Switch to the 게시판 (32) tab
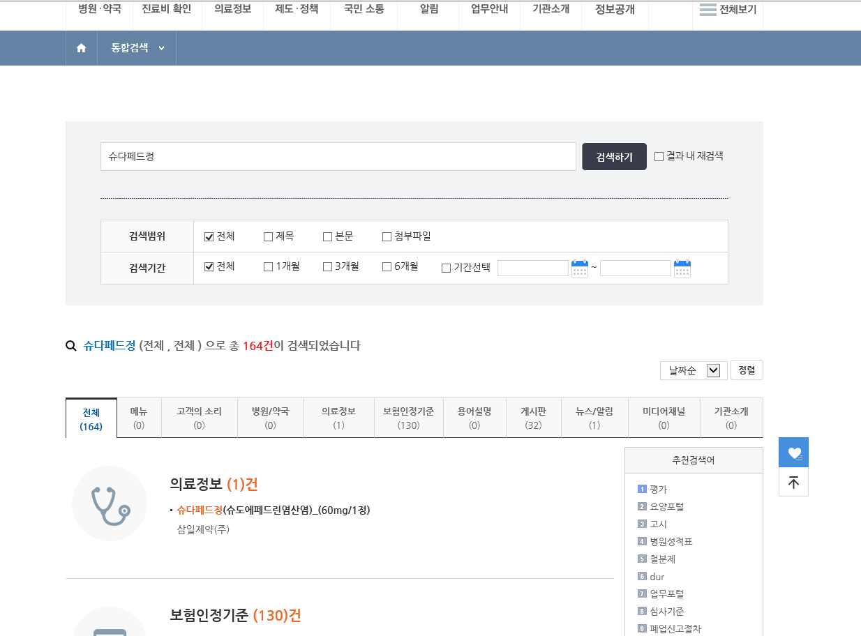Viewport: 861px width, 636px height. [x=533, y=418]
